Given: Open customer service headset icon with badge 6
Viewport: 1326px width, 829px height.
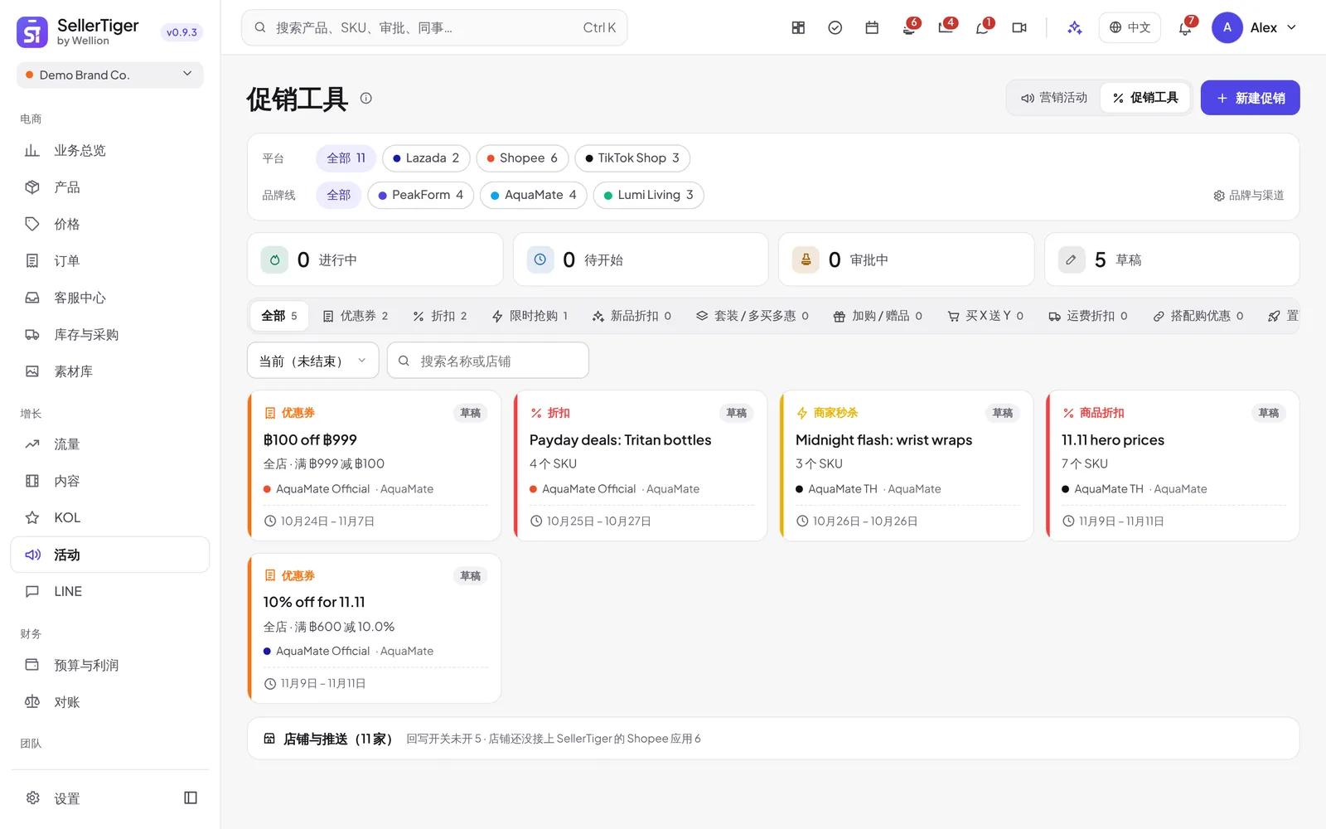Looking at the screenshot, I should pos(909,27).
